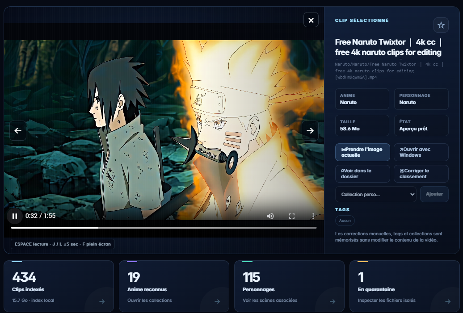The image size is (463, 313).
Task: Go to next clip with right arrow
Action: (310, 130)
